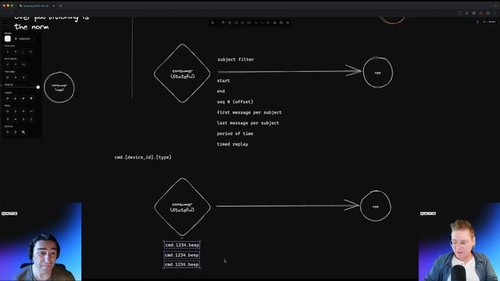Select the Line drawing tool
Image resolution: width=500 pixels, height=281 pixels.
(262, 23)
